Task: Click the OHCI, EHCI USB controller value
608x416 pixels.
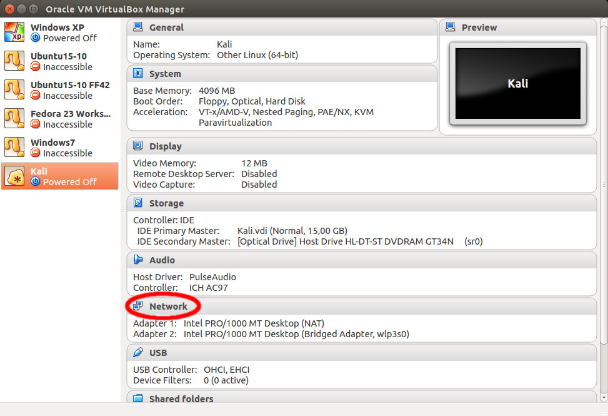Action: tap(226, 370)
